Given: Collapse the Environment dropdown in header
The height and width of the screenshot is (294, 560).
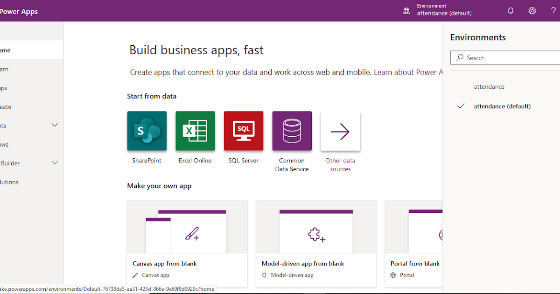Looking at the screenshot, I should click(x=444, y=10).
